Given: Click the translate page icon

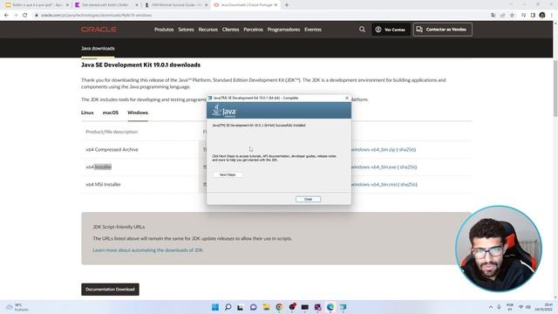Looking at the screenshot, I should click(493, 16).
